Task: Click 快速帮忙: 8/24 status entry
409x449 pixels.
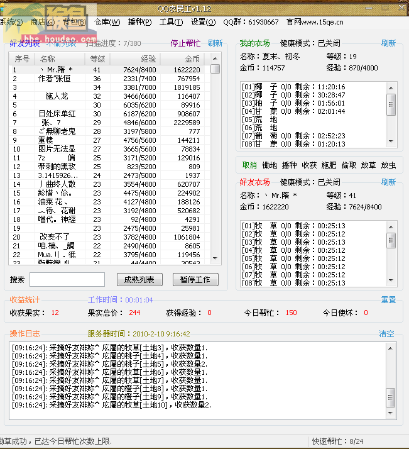Action: (x=337, y=441)
